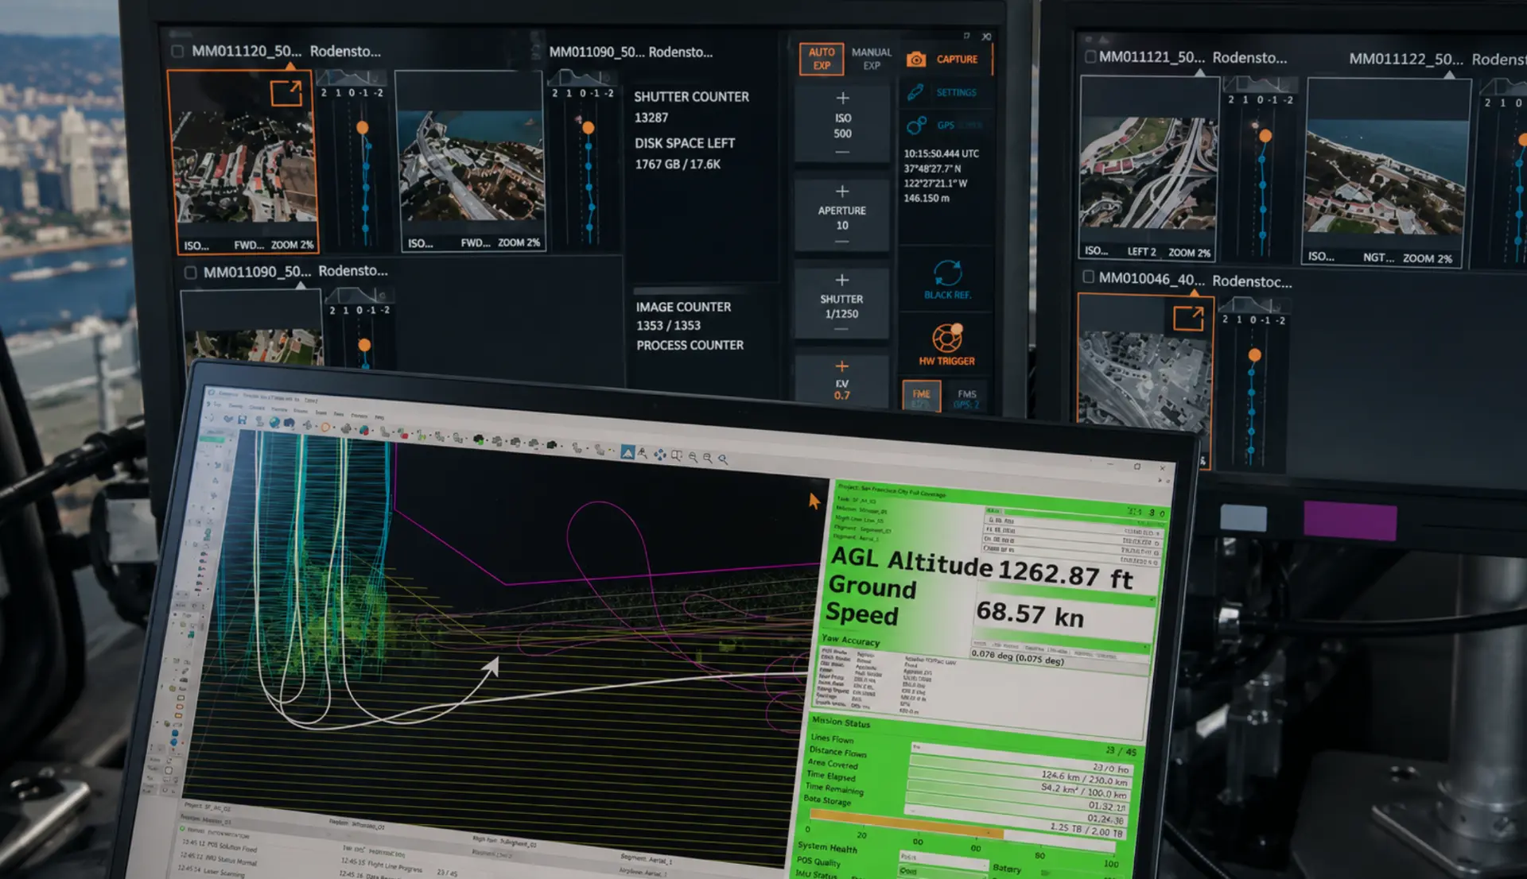Expand the MM010046_40 image to fullscreen
This screenshot has width=1527, height=879.
point(1188,319)
